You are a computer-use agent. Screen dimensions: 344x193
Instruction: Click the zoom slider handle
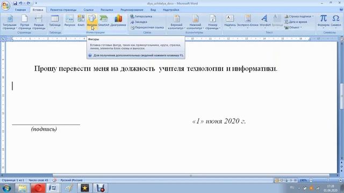click(328, 180)
